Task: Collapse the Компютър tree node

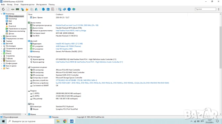Action: point(1,14)
